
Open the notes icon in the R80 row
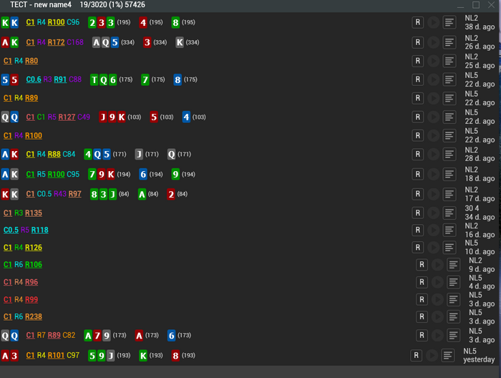[449, 61]
